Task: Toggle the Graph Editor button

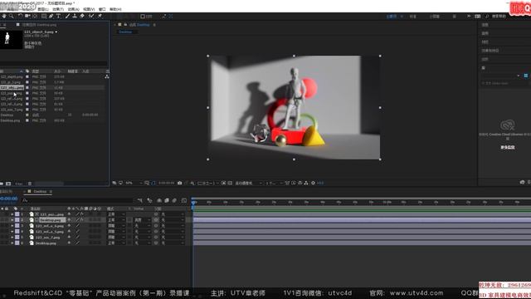Action: 184,200
